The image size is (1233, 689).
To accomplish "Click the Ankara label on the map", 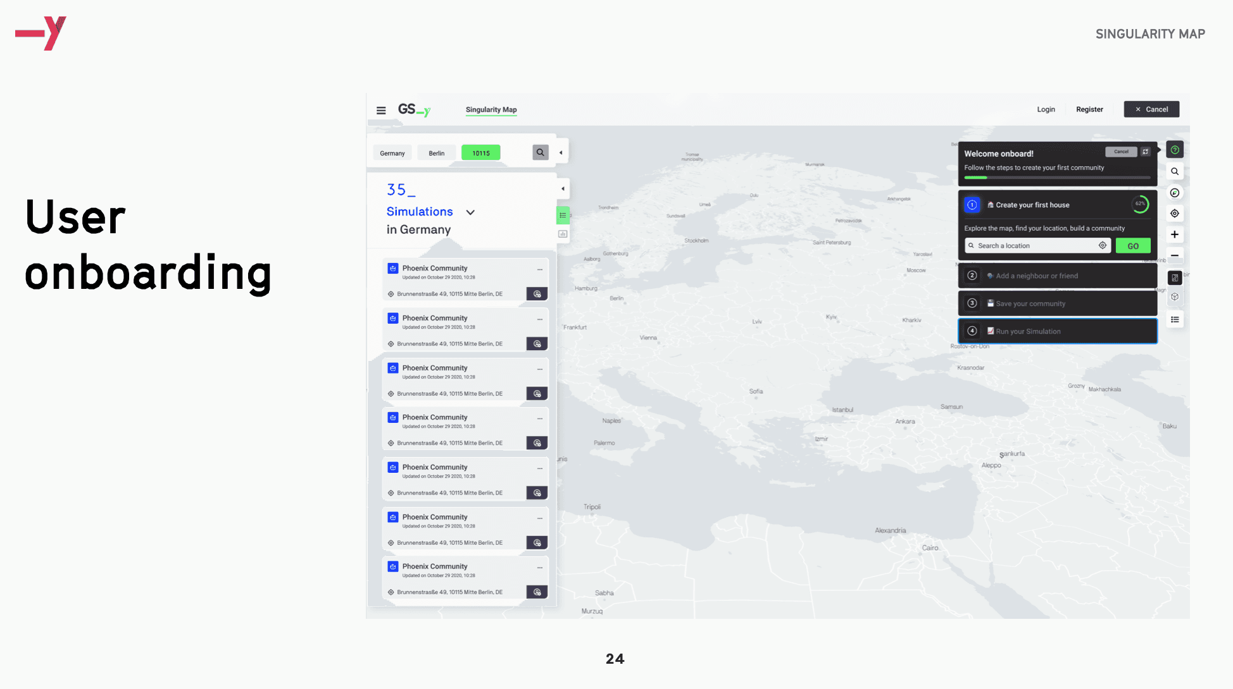I will tap(905, 422).
